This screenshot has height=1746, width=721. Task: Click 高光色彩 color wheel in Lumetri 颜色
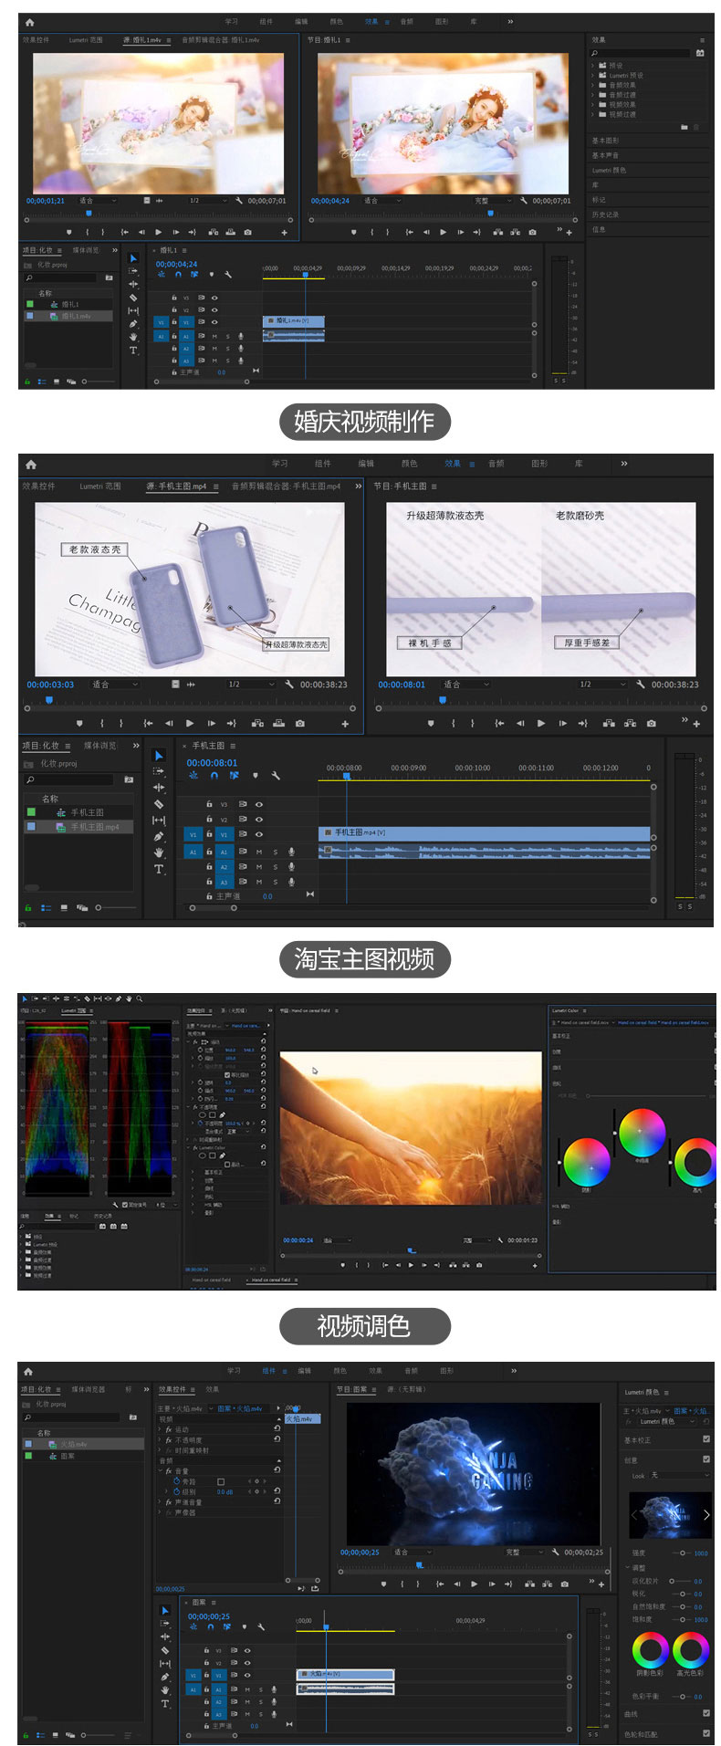[x=691, y=1650]
